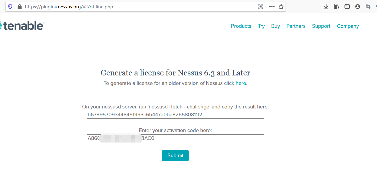Open the Partners navigation item
Viewport: 377px width, 175px height.
tap(296, 26)
